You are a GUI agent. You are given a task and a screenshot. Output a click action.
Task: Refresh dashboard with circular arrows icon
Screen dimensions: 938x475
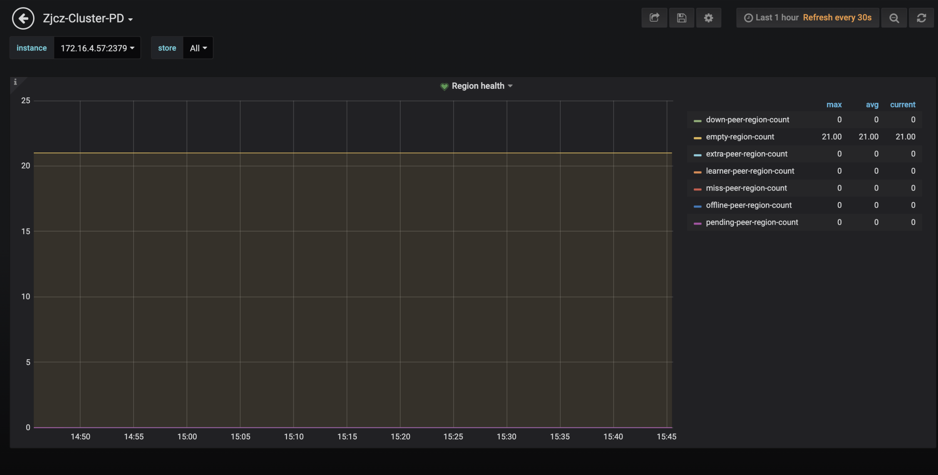[x=921, y=18]
